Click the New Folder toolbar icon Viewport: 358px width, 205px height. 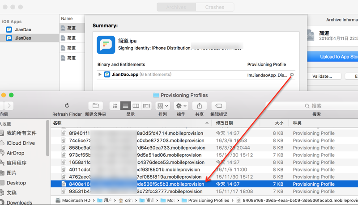tap(96, 106)
